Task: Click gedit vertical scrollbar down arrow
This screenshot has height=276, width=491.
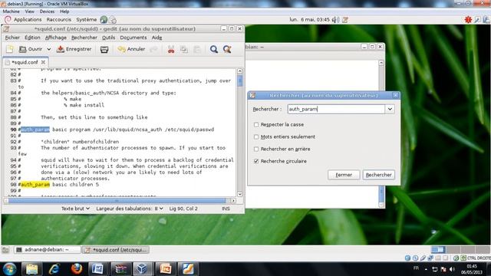Action: pyautogui.click(x=240, y=194)
